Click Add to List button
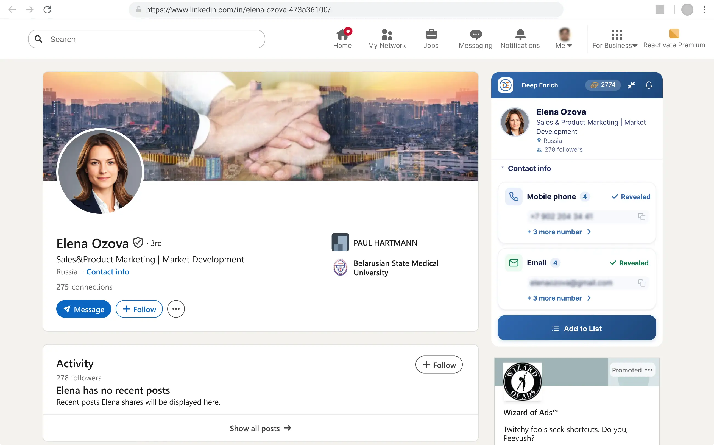The height and width of the screenshot is (445, 714). click(577, 328)
